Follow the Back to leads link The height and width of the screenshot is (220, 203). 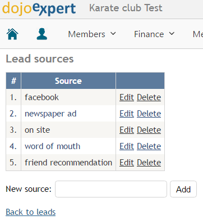tap(31, 212)
